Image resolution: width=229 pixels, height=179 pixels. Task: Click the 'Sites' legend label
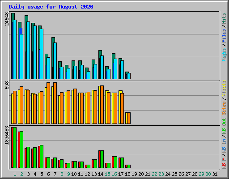point(224,108)
